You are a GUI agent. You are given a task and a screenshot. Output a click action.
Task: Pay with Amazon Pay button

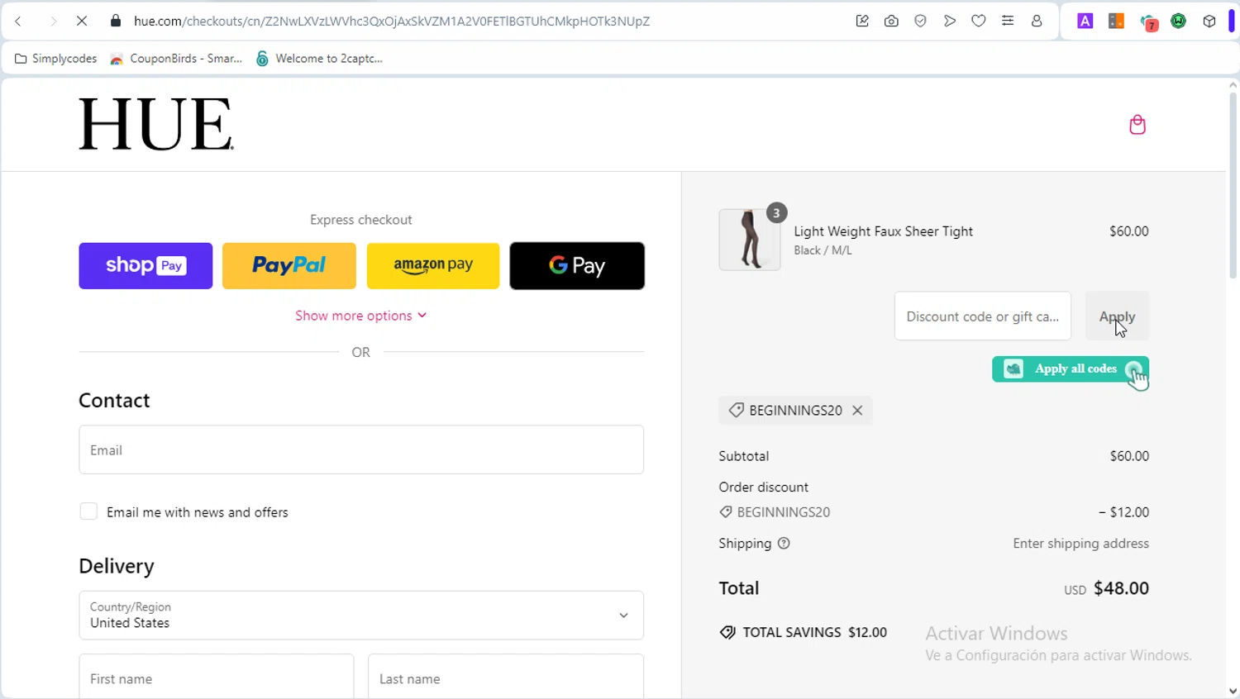click(433, 266)
